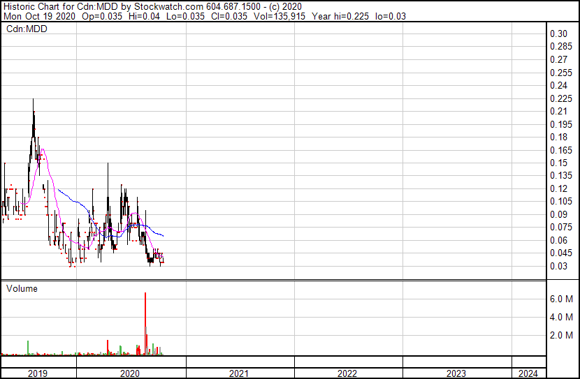
Task: Click the 0.09 price axis label
Action: [558, 214]
